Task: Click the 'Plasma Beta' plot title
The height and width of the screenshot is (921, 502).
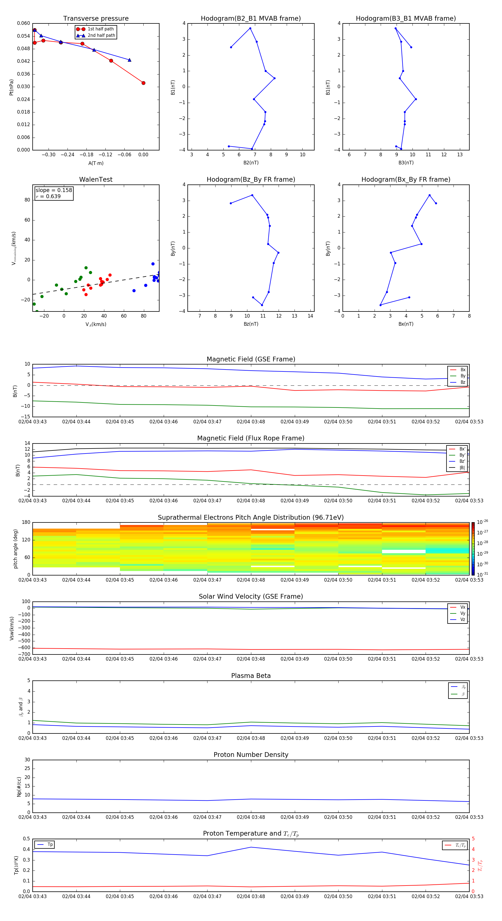Action: coord(251,676)
